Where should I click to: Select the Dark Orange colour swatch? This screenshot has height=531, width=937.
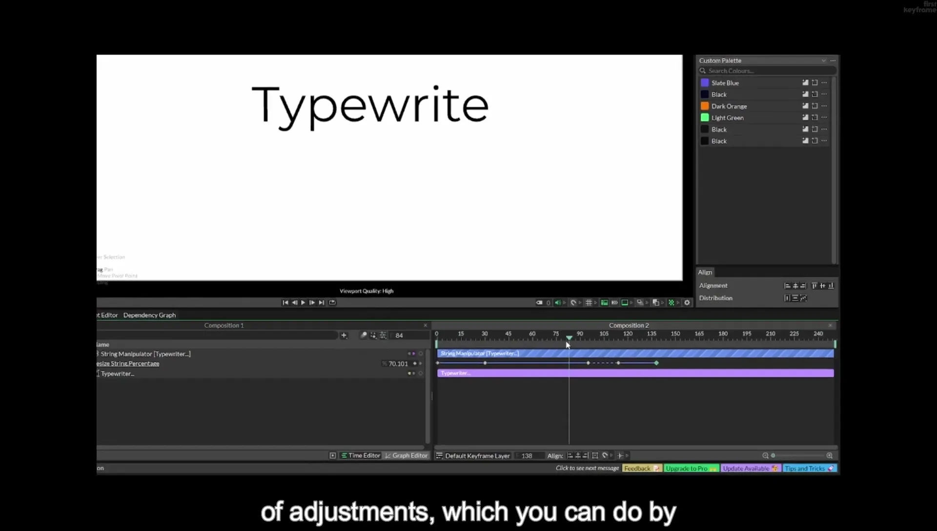click(705, 106)
